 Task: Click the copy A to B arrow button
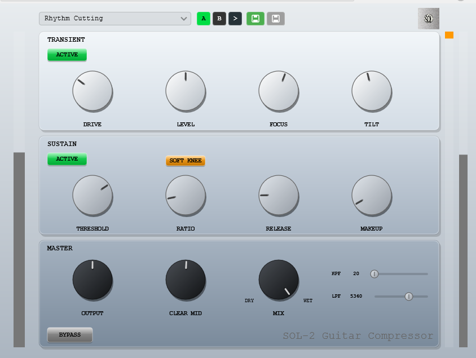click(235, 19)
